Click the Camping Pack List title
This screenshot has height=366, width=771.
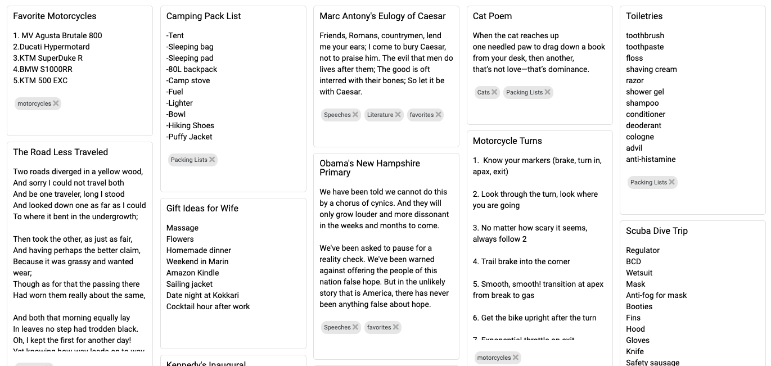point(204,16)
